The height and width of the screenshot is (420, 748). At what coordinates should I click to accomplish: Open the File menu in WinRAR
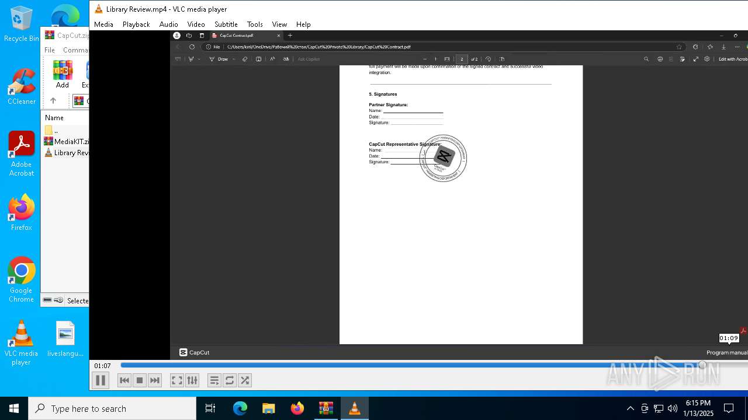tap(50, 50)
